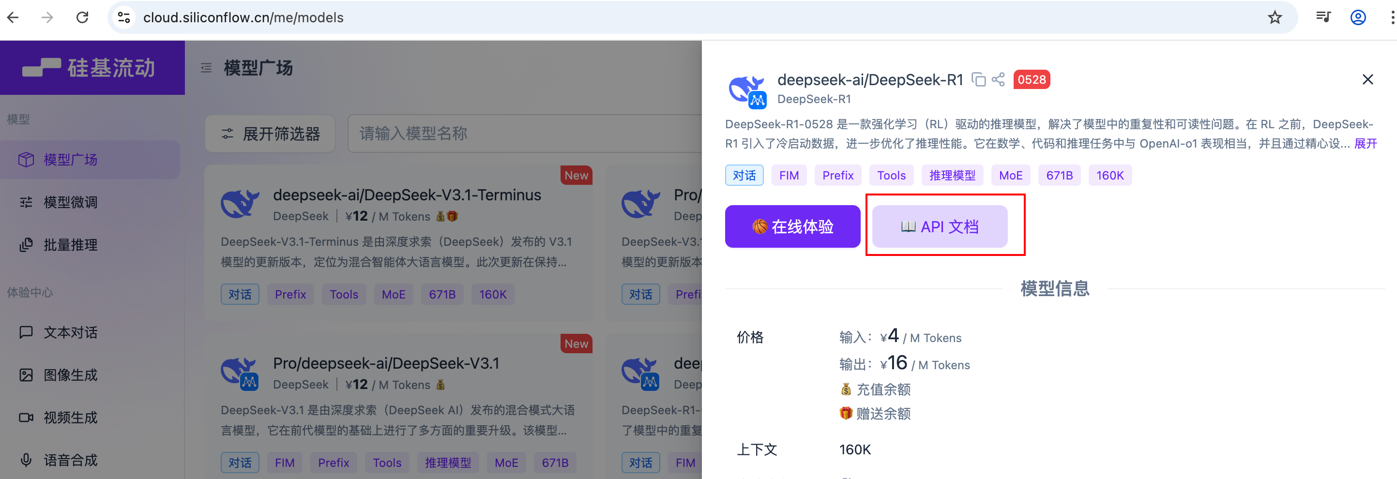The width and height of the screenshot is (1397, 479).
Task: Go to 批量推理 in the sidebar
Action: 71,245
